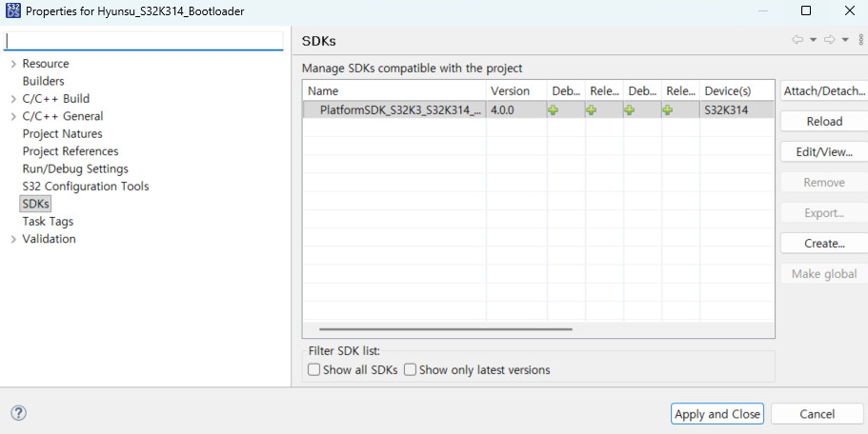Select PlatformSDK_S32K3_S32K314 SDK row name
The width and height of the screenshot is (868, 434).
pyautogui.click(x=400, y=110)
